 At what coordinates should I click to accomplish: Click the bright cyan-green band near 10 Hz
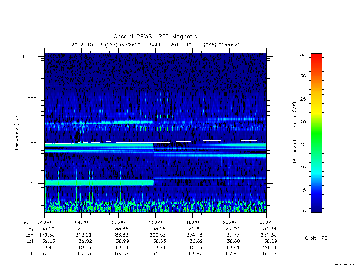coord(99,183)
